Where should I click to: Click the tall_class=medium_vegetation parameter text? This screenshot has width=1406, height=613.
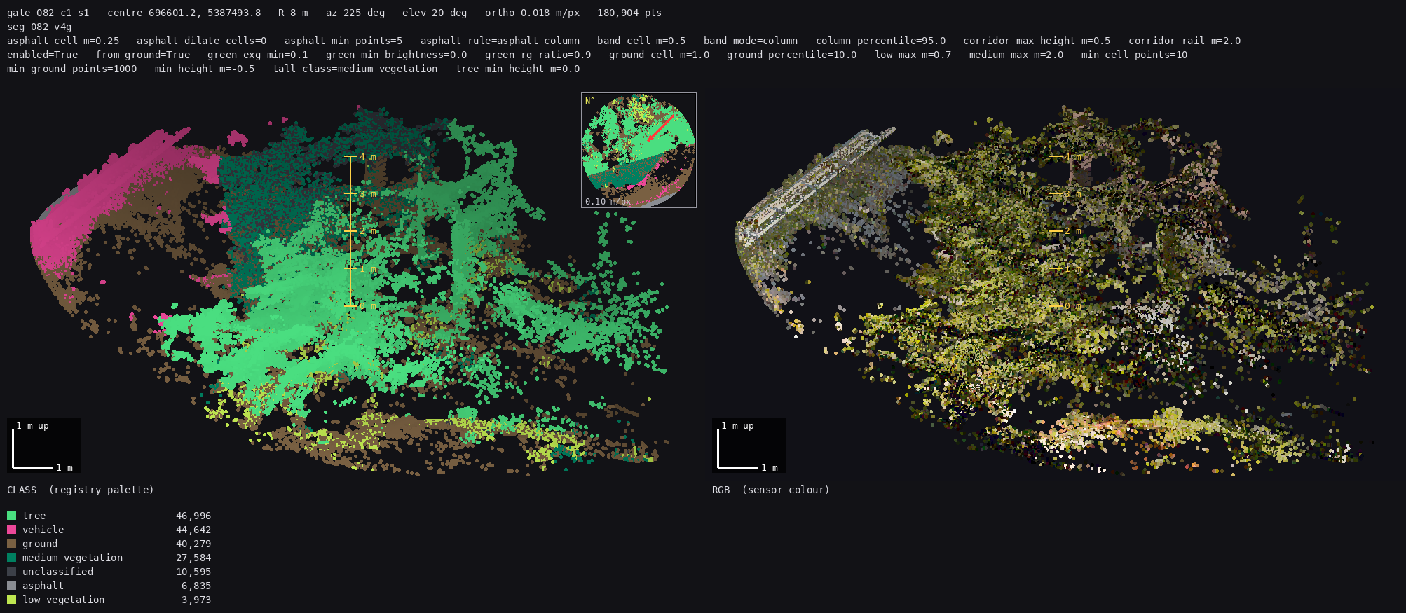click(x=355, y=69)
